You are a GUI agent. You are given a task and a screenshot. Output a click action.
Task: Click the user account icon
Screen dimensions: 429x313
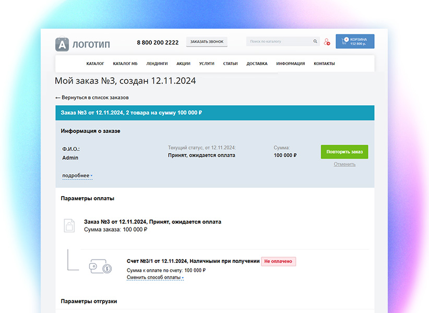(x=326, y=41)
